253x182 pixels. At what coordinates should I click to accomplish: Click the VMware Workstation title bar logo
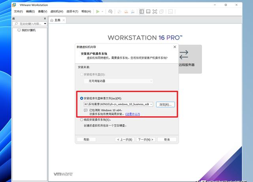[x=14, y=5]
